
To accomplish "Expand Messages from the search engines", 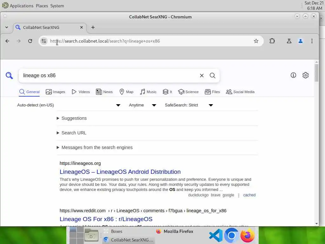I will (95, 147).
